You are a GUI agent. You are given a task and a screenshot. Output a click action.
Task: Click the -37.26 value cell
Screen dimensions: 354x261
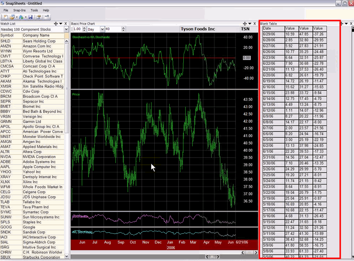[319, 34]
